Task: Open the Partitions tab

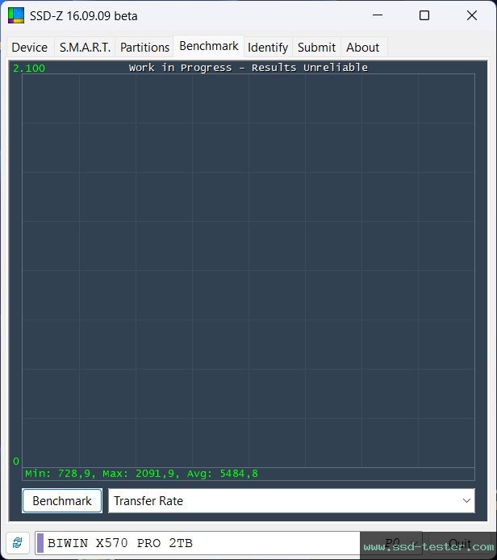Action: click(144, 47)
